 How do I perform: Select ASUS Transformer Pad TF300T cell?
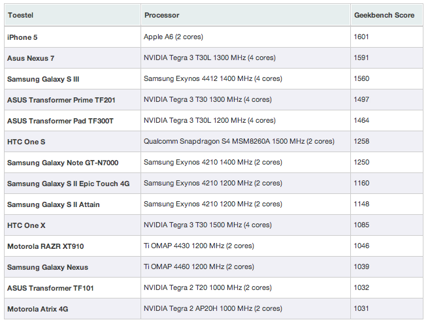click(x=73, y=121)
